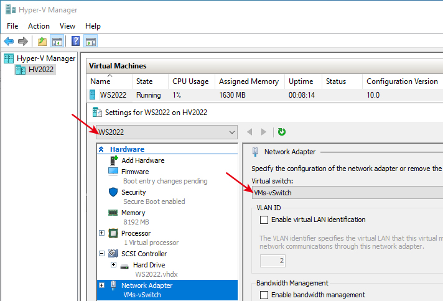Click the 10.0 configuration version cell

(373, 95)
